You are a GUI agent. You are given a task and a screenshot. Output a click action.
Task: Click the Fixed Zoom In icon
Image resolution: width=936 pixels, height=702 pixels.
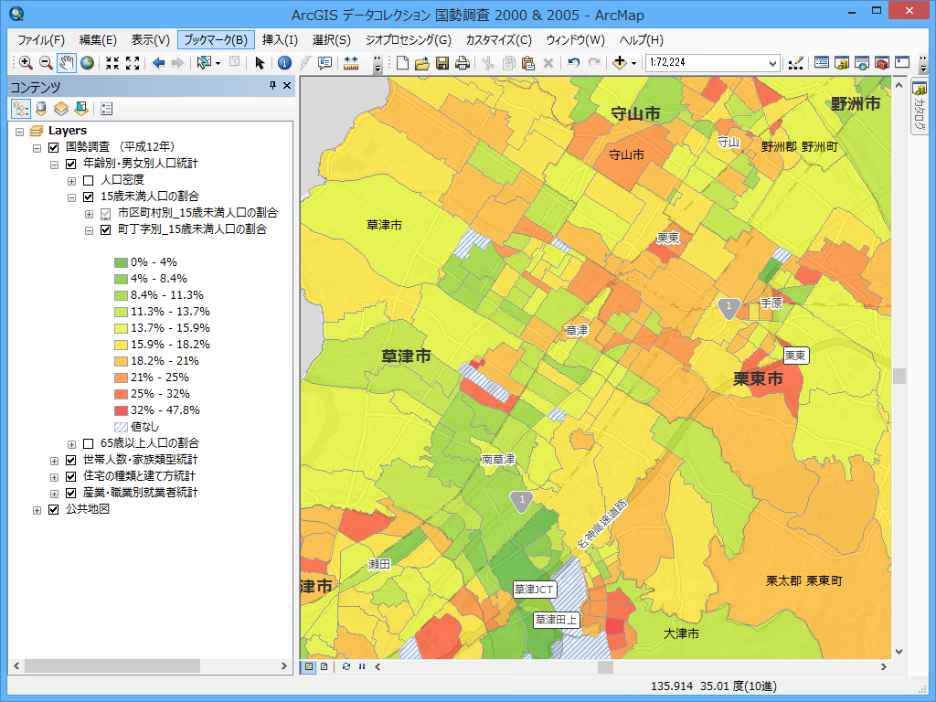112,63
